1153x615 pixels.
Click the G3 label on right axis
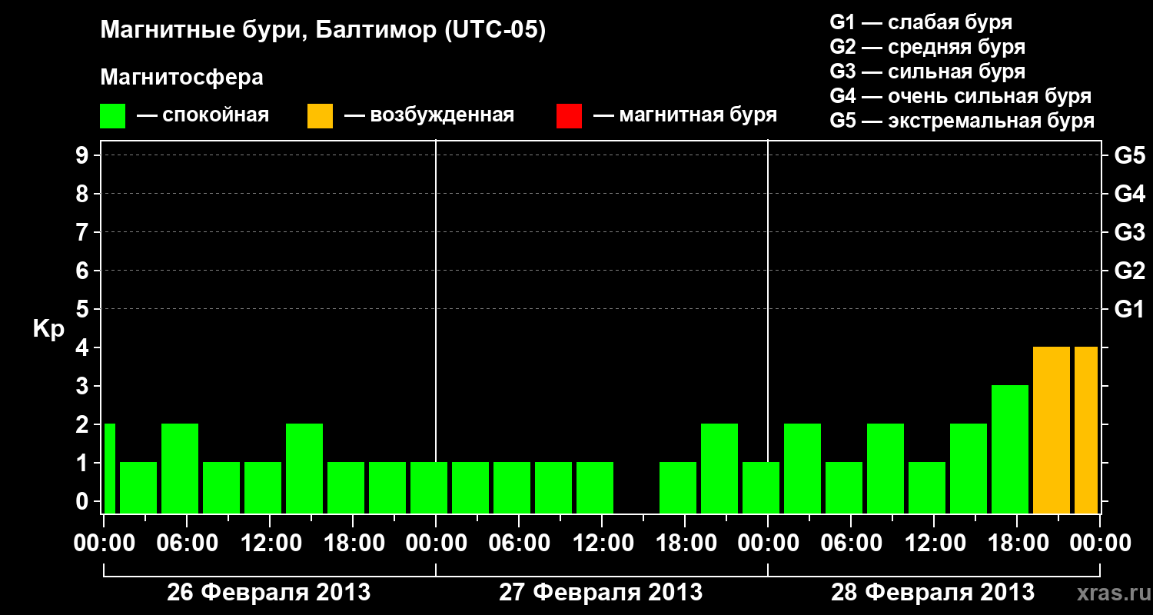coord(1129,232)
